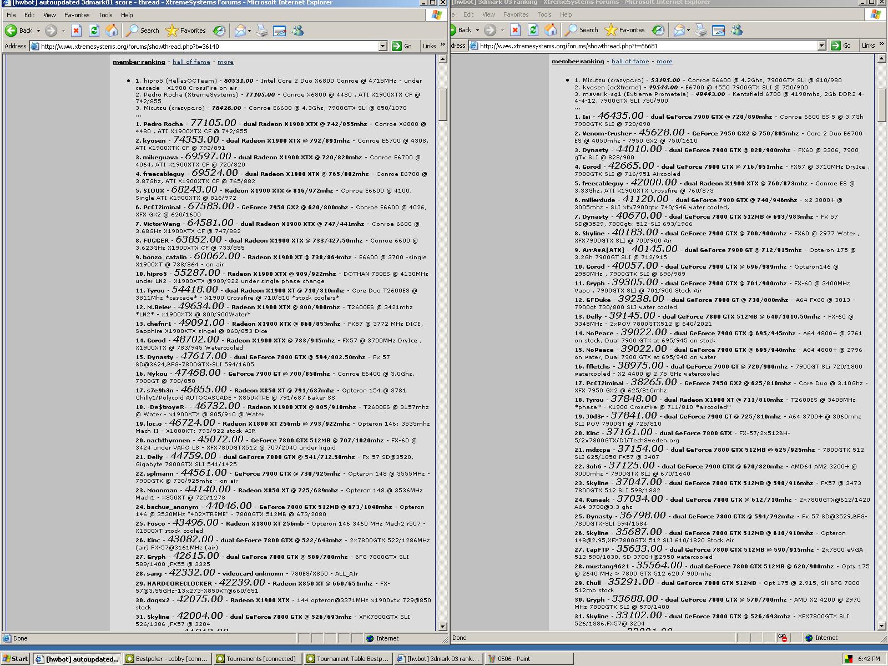Click Go button in 3dmark 03 window
Viewport: 888px width, 666px height.
click(x=841, y=46)
